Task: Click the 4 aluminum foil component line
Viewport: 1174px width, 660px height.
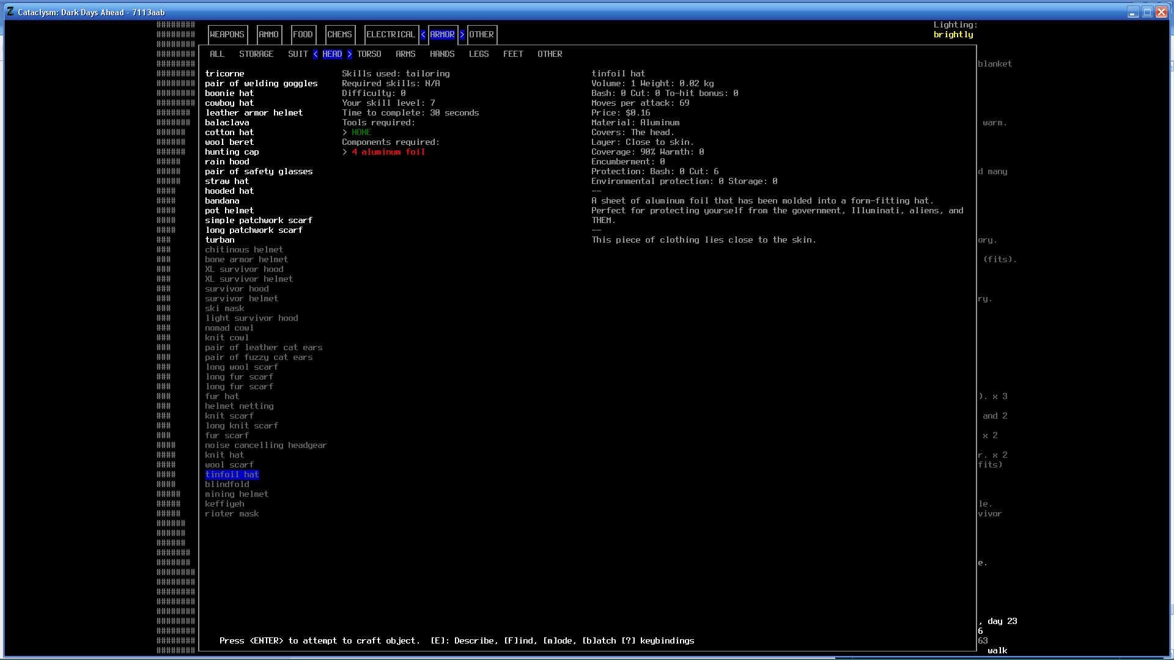Action: click(x=388, y=152)
